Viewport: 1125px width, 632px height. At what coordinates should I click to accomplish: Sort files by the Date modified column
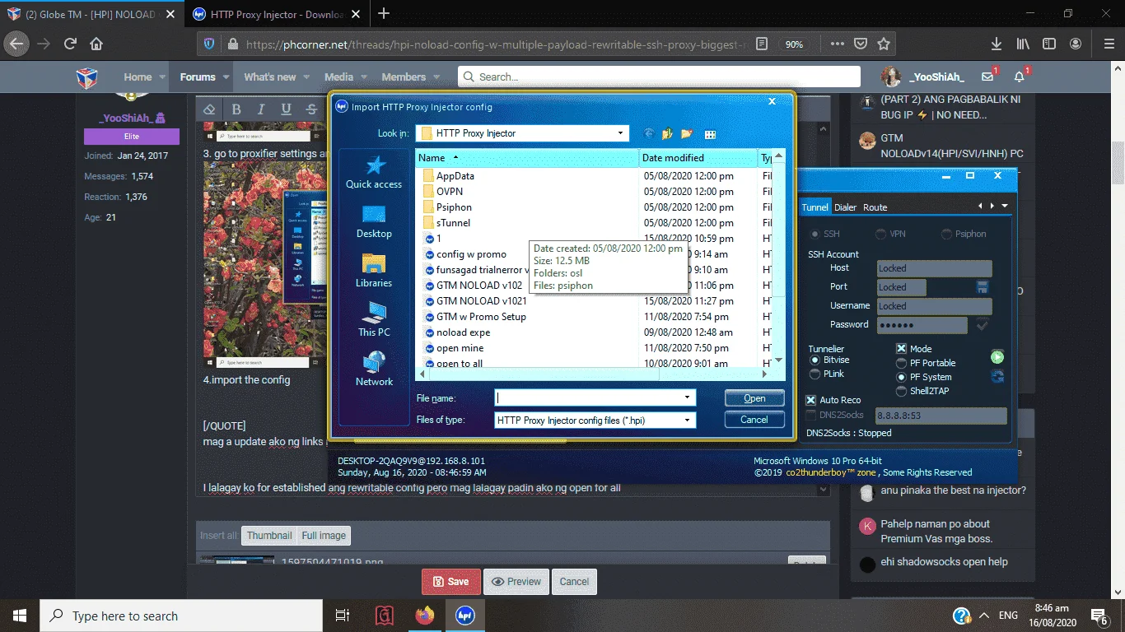point(698,157)
